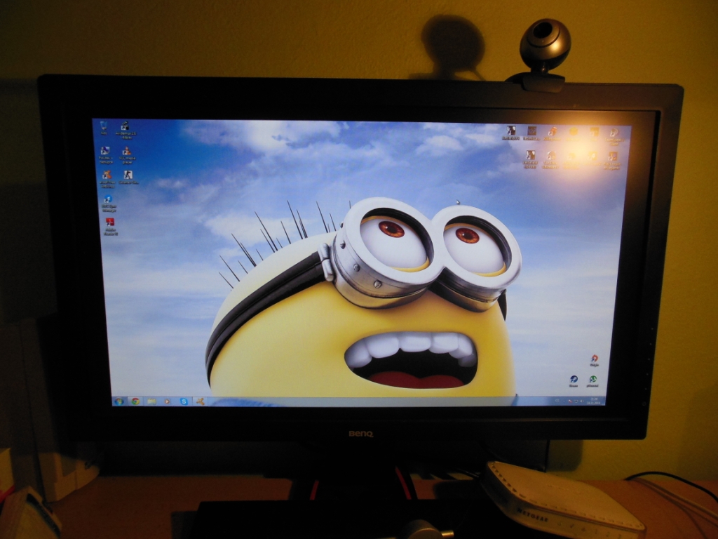Open the TeamSpeak headset shortcut at the top right
Viewport: 718px width, 539px height.
614,135
